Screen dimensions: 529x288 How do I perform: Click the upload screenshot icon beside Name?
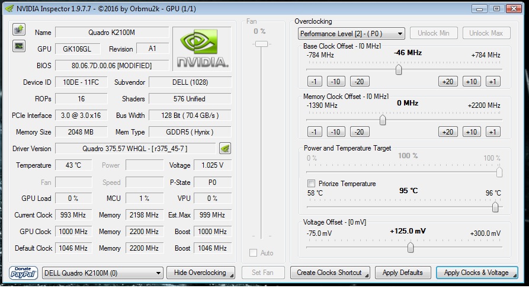19,30
